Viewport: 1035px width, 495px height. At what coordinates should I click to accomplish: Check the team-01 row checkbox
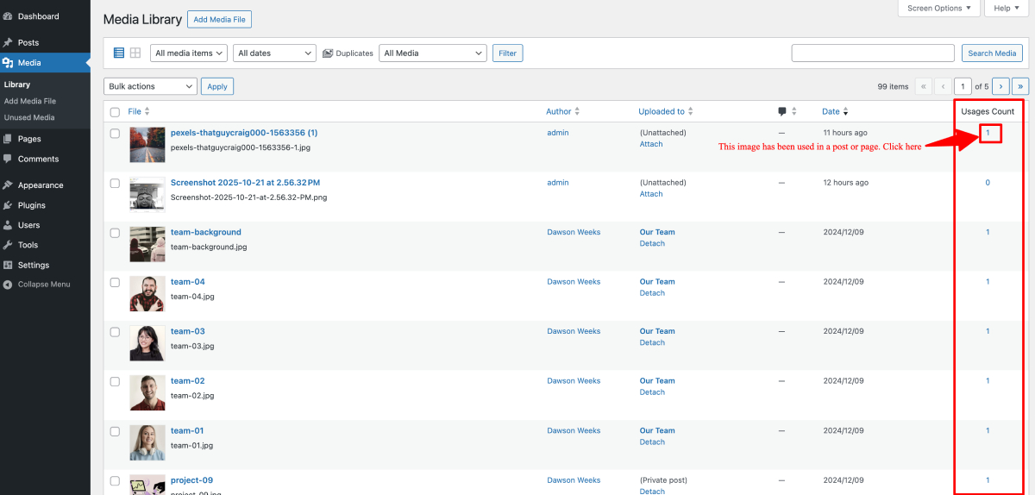[x=115, y=430]
